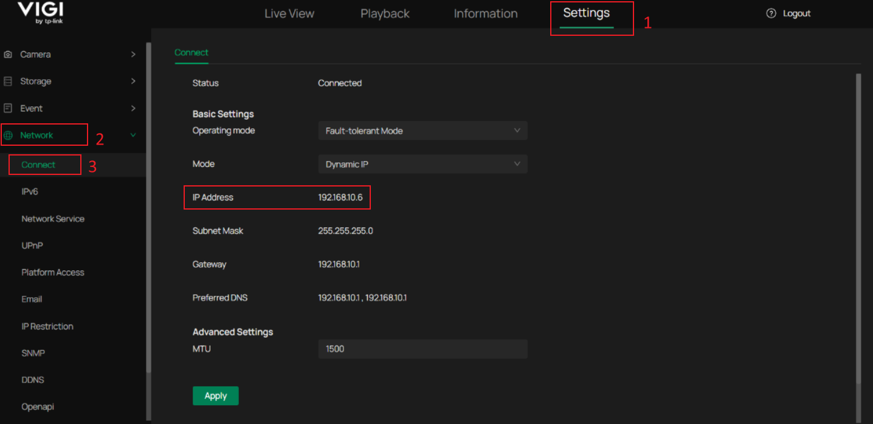Open the Mode dropdown showing Dynamic IP
873x424 pixels.
(x=423, y=164)
